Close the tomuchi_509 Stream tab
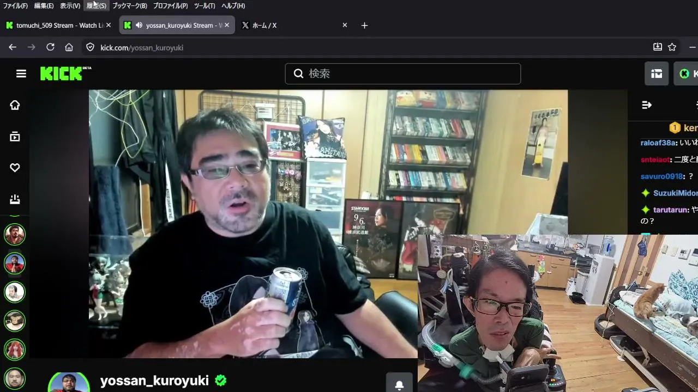This screenshot has height=392, width=698. pyautogui.click(x=109, y=25)
